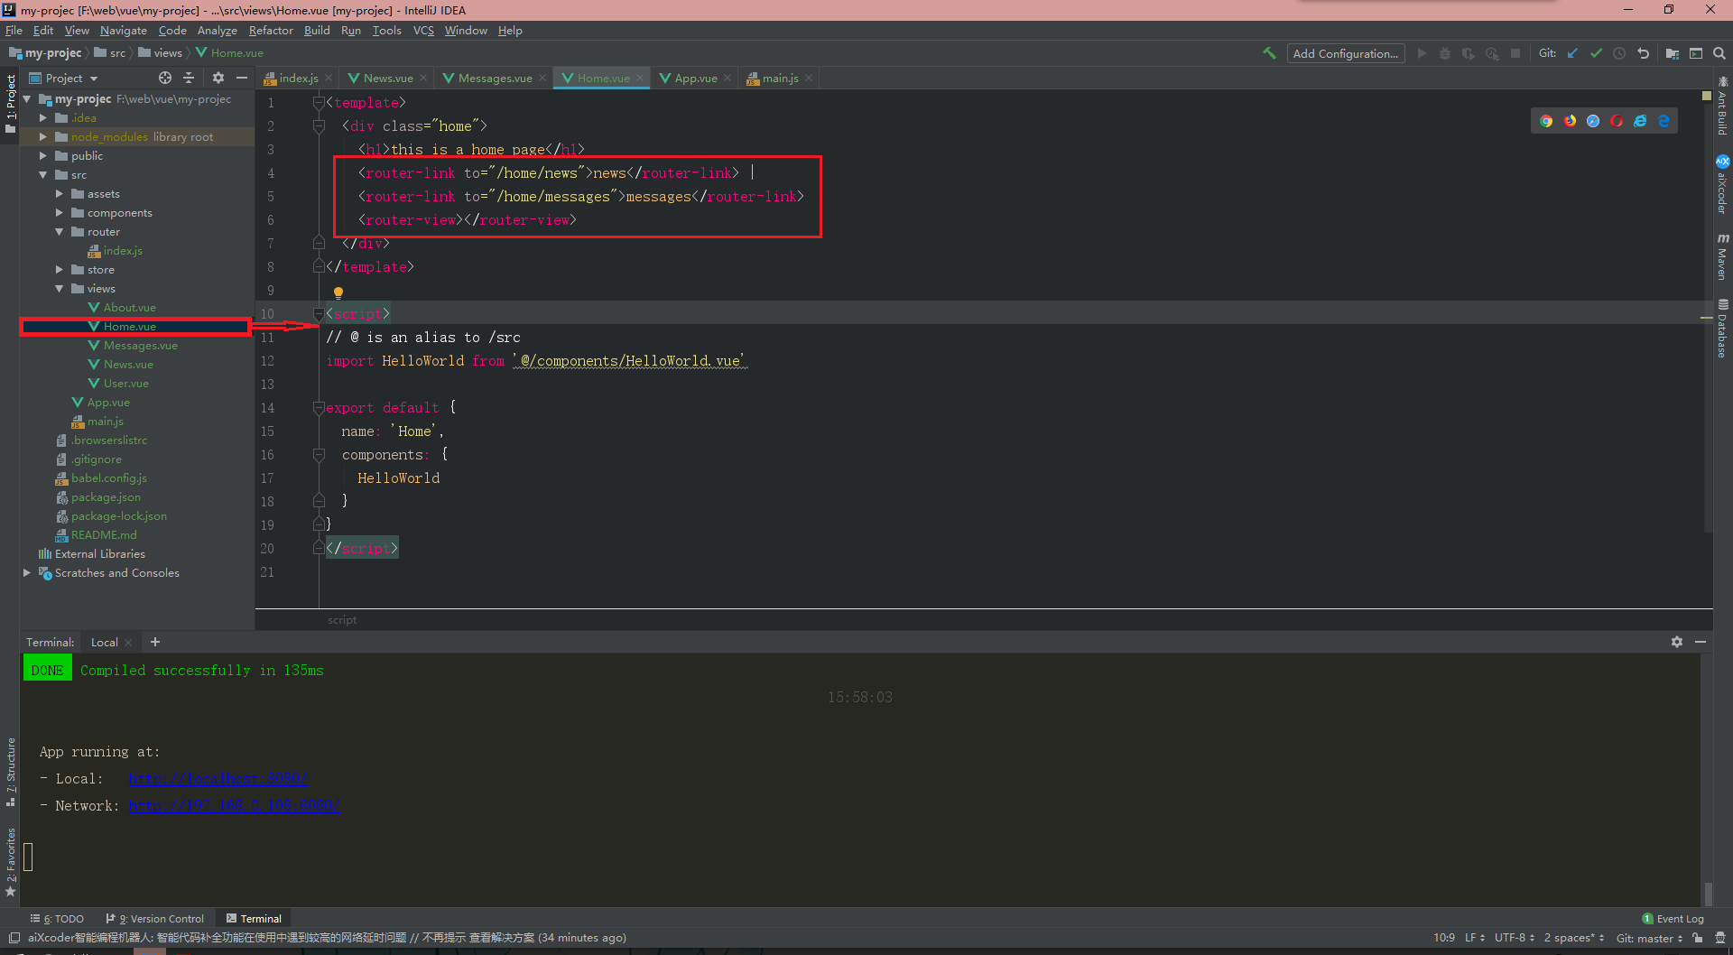1733x955 pixels.
Task: Open Search Everywhere magnifier
Action: coord(1719,53)
